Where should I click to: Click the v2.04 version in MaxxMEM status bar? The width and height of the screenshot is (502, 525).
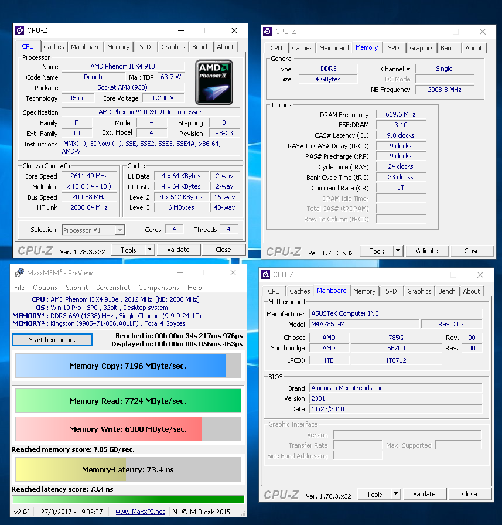click(22, 512)
